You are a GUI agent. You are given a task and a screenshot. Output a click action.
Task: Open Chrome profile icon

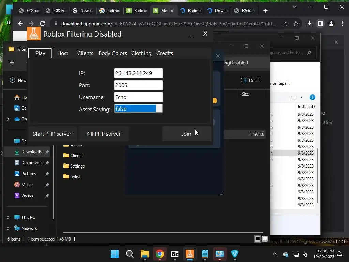(x=331, y=24)
